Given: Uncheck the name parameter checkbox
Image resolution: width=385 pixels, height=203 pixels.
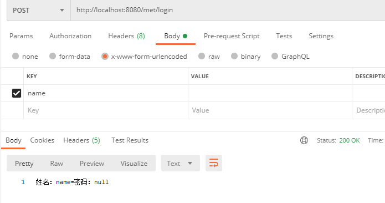Looking at the screenshot, I should pos(17,93).
